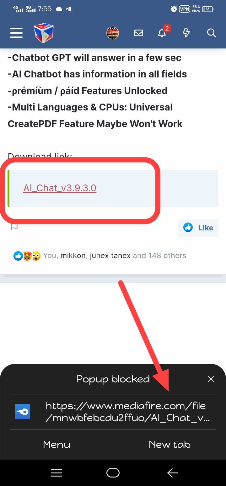Open the inbox envelope icon
226x486 pixels.
coord(138,33)
